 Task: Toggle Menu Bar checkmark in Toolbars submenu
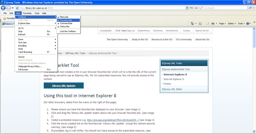(68, 17)
